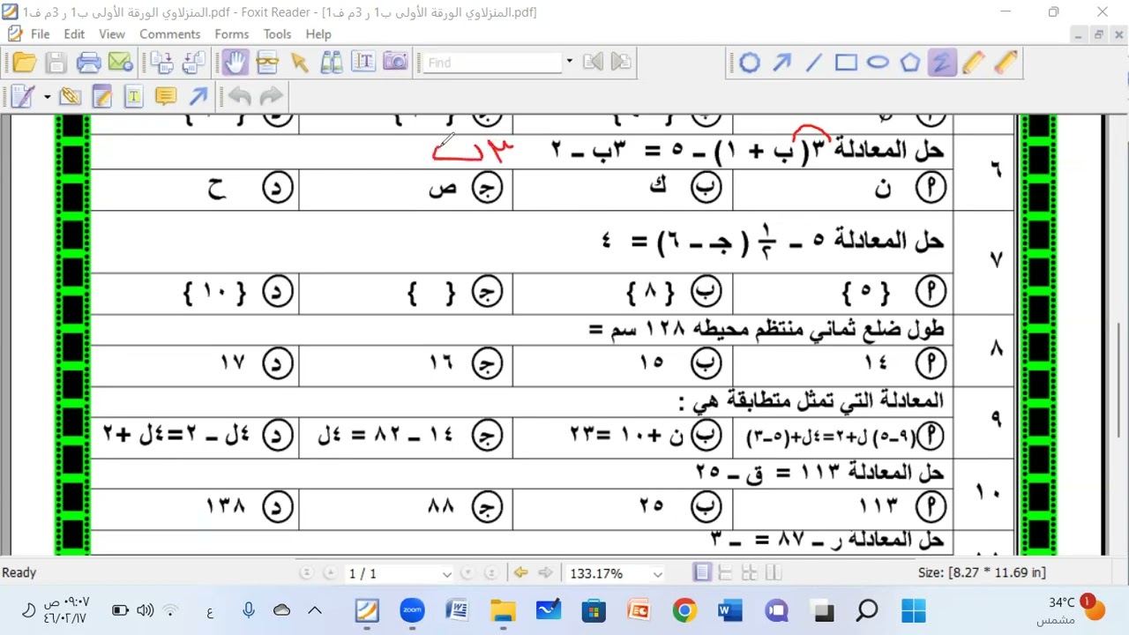1129x635 pixels.
Task: Activate the Snapshot camera tool
Action: (395, 63)
